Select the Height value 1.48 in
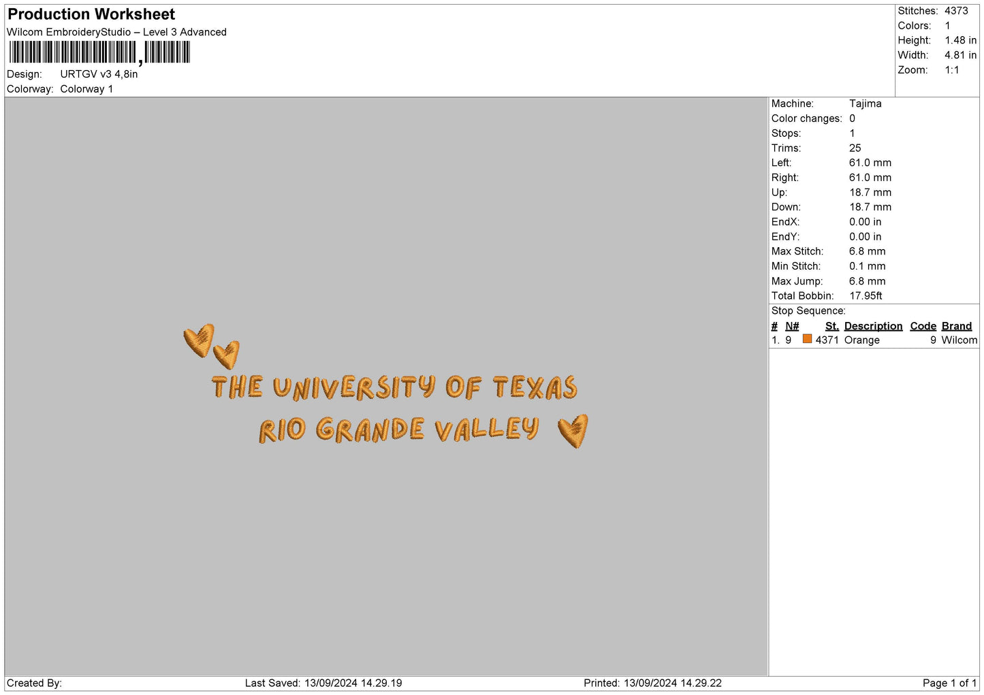 point(960,41)
